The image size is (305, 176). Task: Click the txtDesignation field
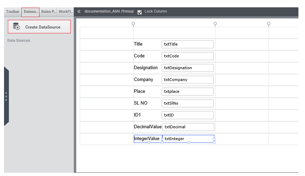[x=187, y=68]
